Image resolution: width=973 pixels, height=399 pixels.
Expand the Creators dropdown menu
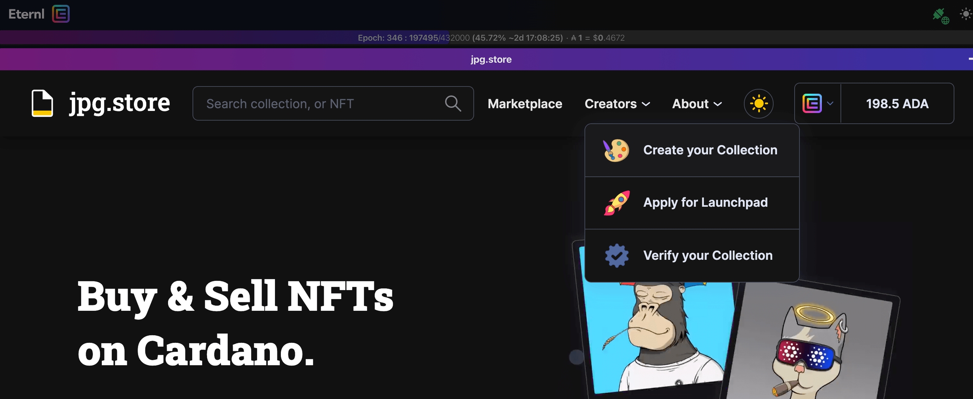coord(617,104)
